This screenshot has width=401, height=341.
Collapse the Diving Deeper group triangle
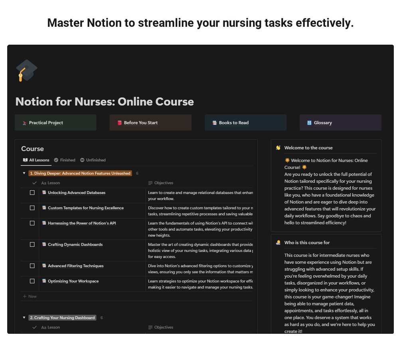point(24,173)
